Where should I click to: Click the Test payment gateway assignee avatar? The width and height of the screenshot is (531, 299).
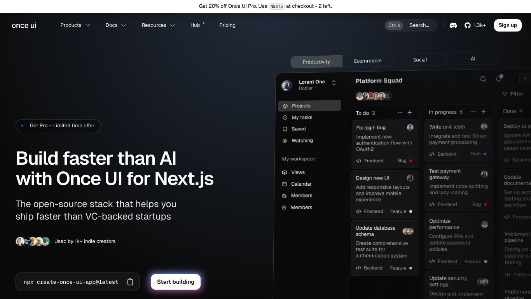point(484,174)
